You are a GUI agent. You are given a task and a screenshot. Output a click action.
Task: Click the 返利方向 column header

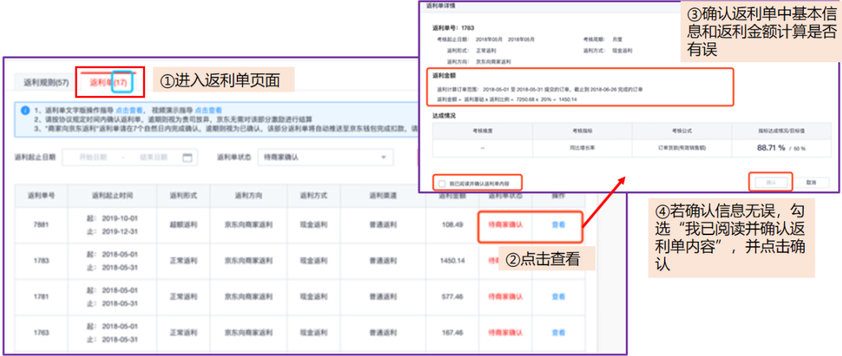pos(248,196)
